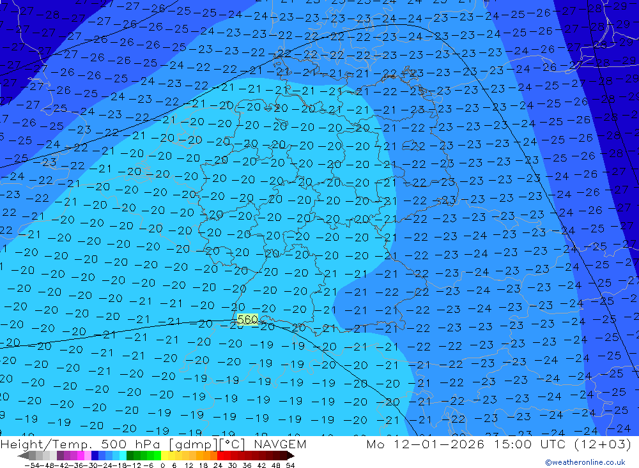Click the 'Mo 12-01-2026 15:00 UTC' timestamp
This screenshot has width=639, height=468.
tap(468, 444)
